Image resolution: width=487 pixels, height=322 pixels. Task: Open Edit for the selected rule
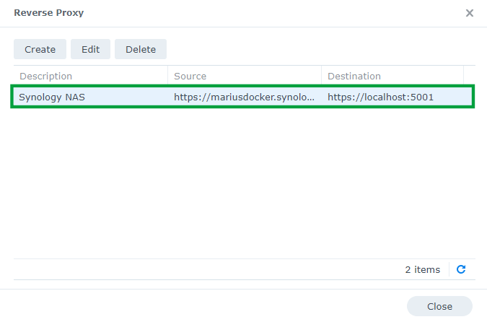[90, 49]
